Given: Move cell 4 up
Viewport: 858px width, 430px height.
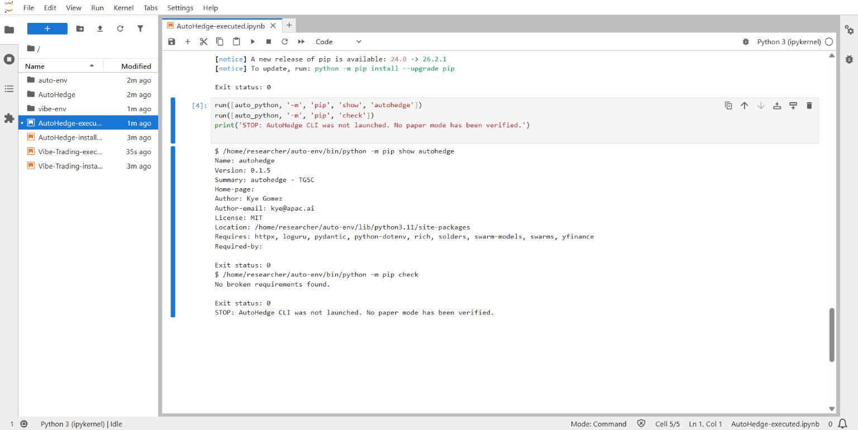Looking at the screenshot, I should pyautogui.click(x=745, y=106).
